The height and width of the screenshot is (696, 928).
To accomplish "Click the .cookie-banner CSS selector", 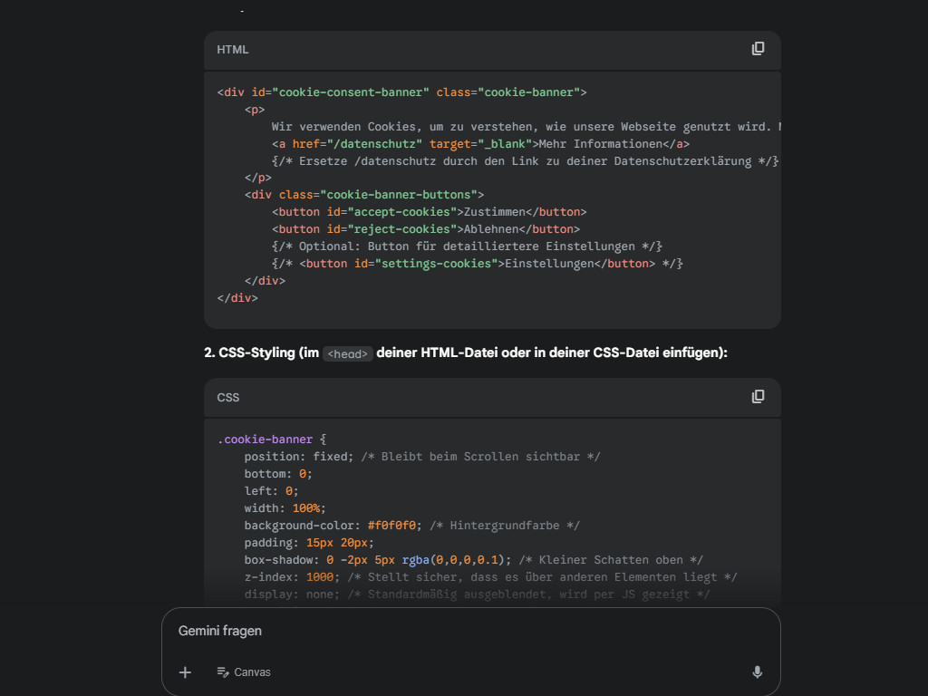I will click(265, 440).
